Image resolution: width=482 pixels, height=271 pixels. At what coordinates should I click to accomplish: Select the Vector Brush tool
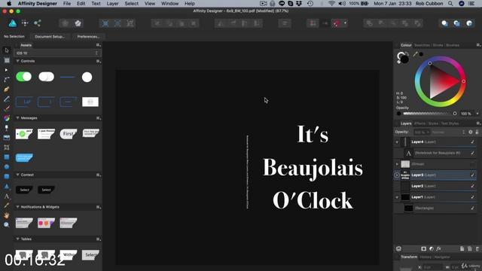point(7,108)
